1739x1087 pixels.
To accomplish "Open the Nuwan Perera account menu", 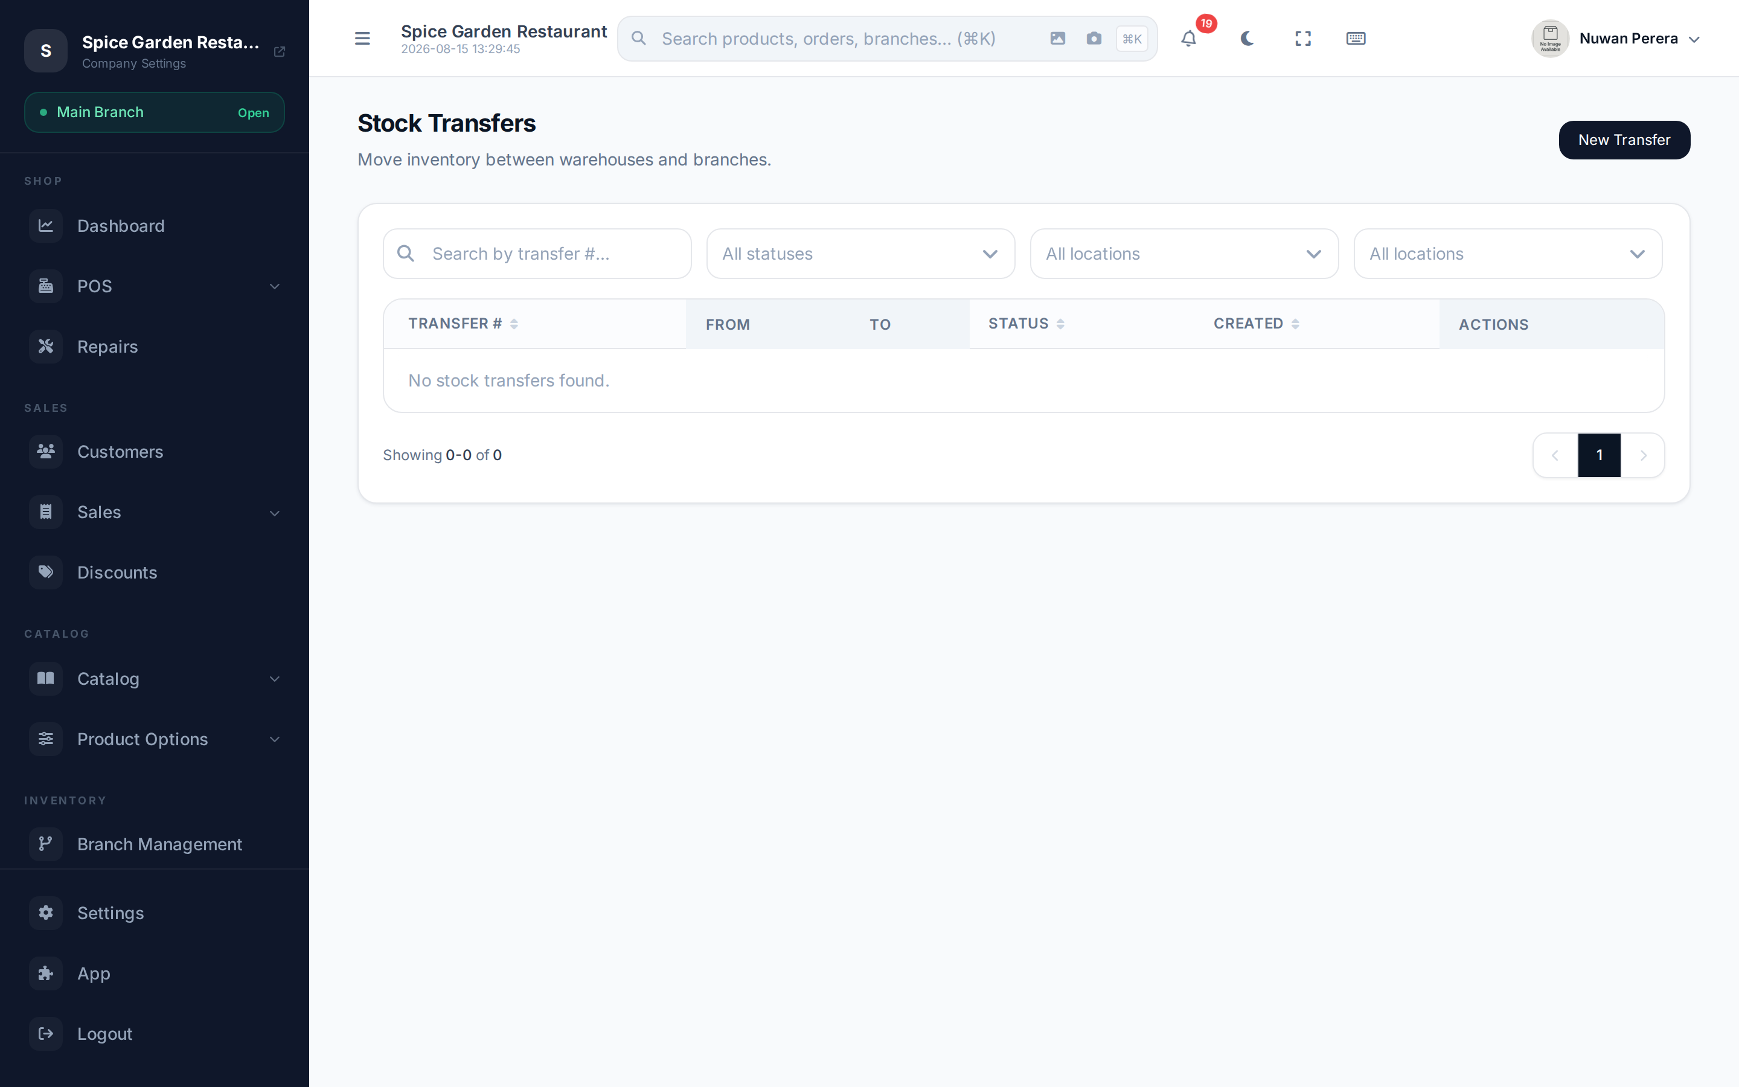I will pos(1616,38).
